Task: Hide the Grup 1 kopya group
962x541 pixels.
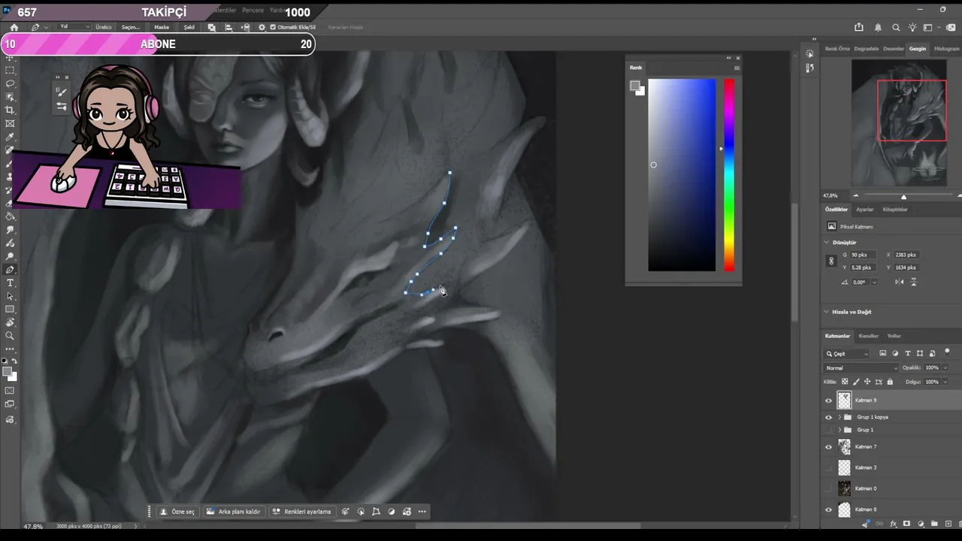Action: [829, 417]
